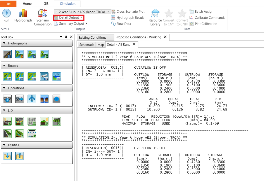Image resolution: width=264 pixels, height=181 pixels.
Task: Select the 'W' hydrograph tool
Action: [44, 54]
